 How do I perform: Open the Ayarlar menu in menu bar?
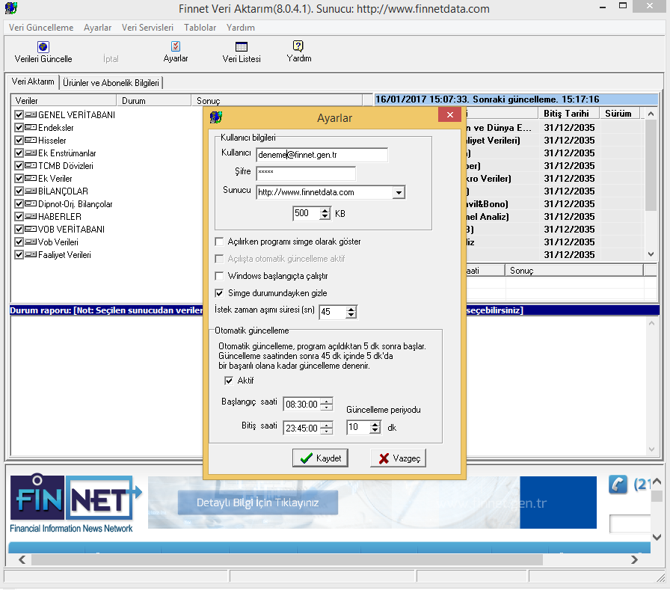[97, 28]
